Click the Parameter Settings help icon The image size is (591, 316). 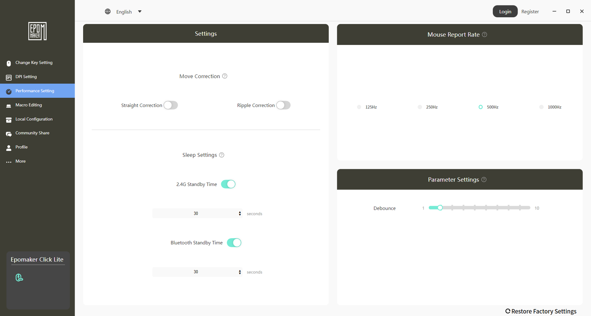[x=484, y=180]
